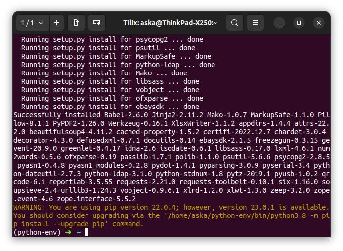Click the 'install --upgrade pip' command text
The image size is (343, 251).
coord(78,224)
